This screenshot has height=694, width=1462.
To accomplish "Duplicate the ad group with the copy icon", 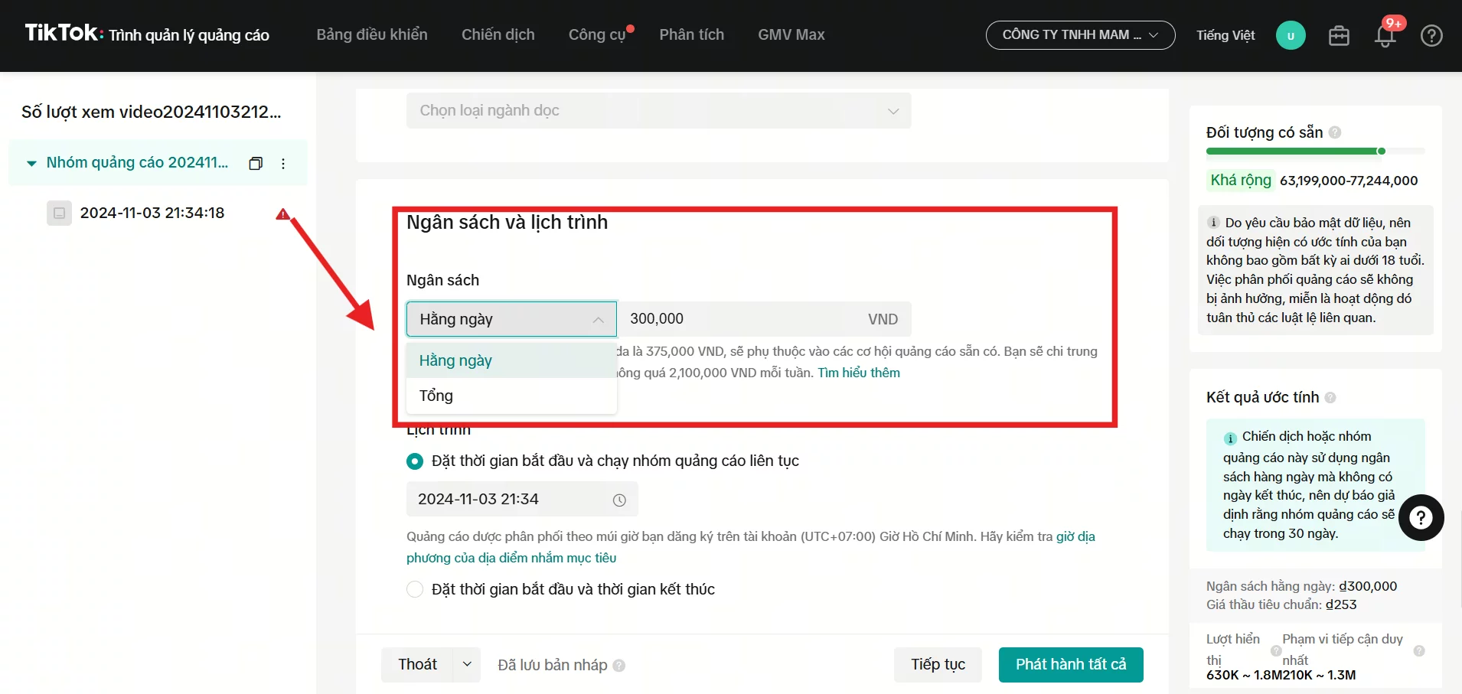I will (256, 163).
